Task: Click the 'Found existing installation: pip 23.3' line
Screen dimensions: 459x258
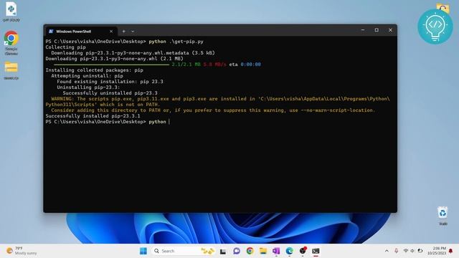Action: coord(110,82)
